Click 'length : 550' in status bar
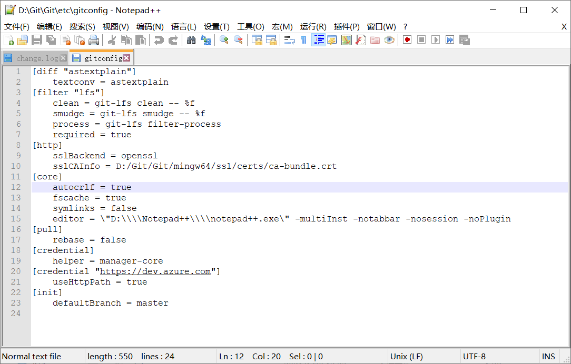The height and width of the screenshot is (364, 571). (x=110, y=356)
